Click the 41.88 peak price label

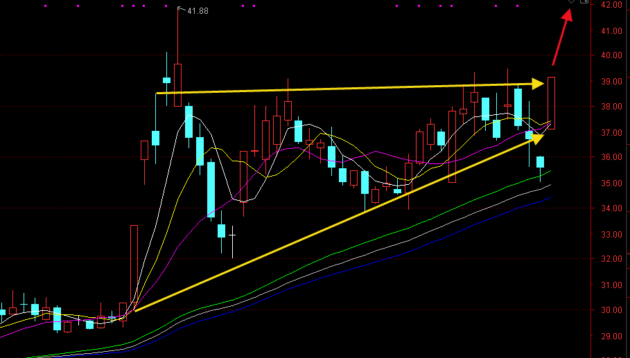[198, 11]
